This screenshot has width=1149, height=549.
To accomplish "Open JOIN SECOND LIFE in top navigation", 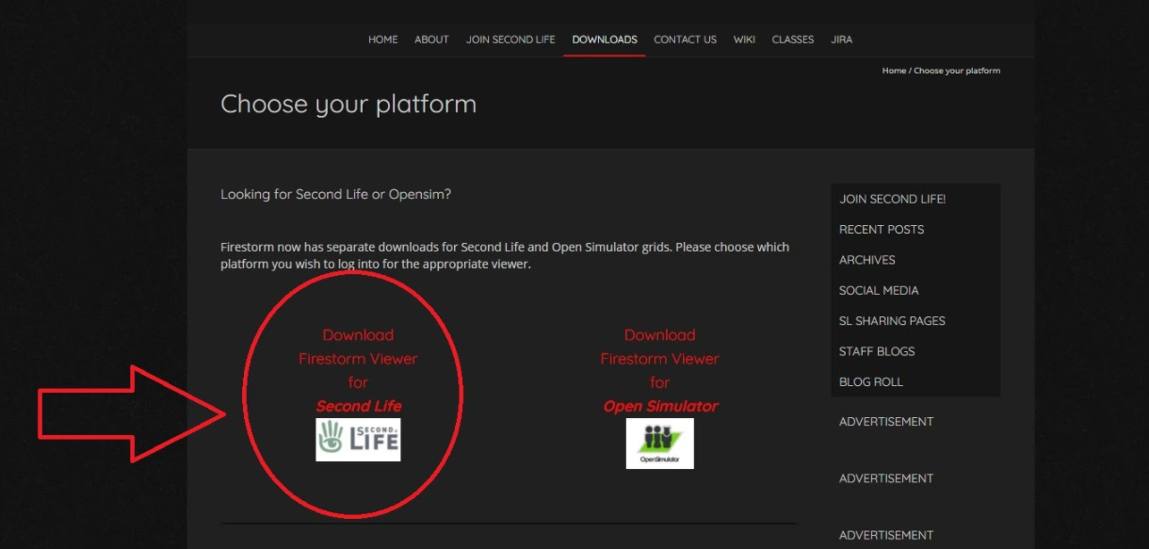I will [510, 40].
